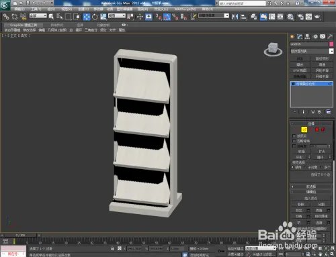Toggle the Window/Crossing selection icon
The image size is (336, 257).
coord(77,17)
